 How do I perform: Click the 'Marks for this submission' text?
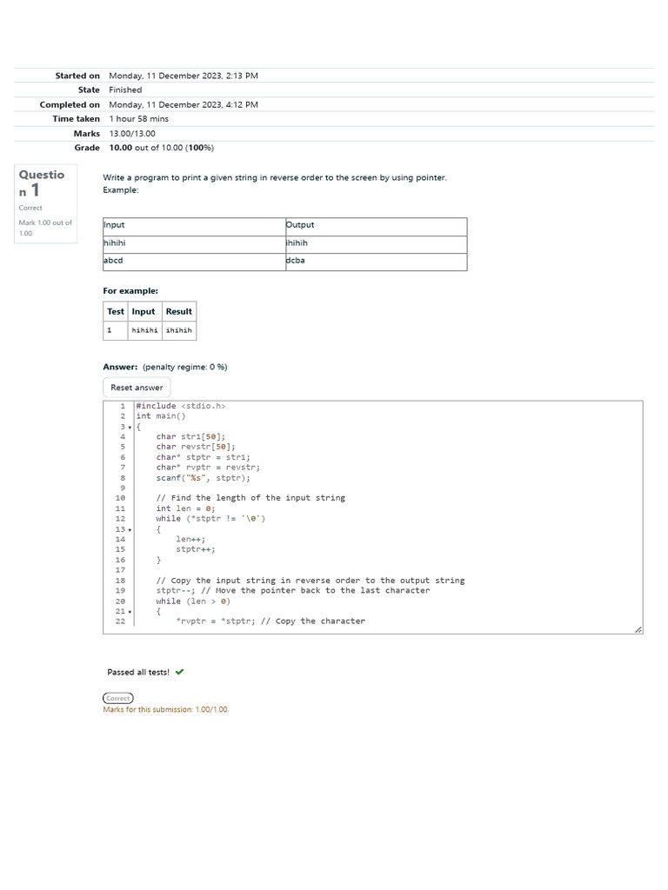pos(166,709)
